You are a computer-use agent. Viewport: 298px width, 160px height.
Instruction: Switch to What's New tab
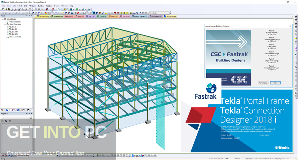pos(43,16)
